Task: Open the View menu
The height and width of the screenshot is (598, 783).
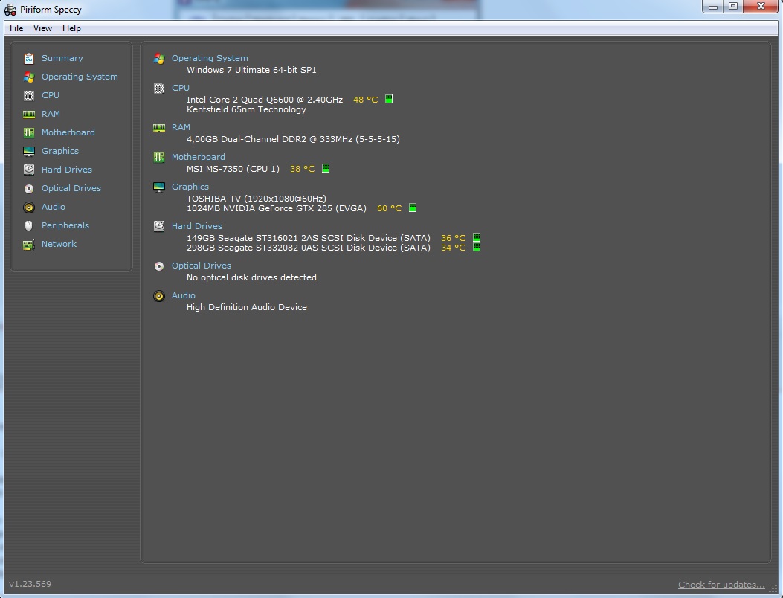Action: pyautogui.click(x=42, y=28)
